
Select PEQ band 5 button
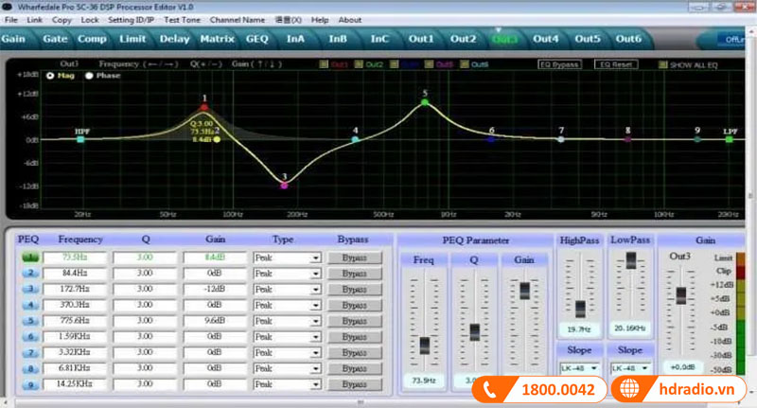tap(29, 322)
